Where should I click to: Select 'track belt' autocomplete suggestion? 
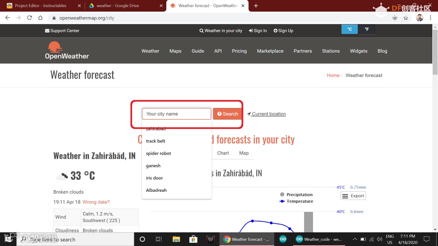click(177, 141)
